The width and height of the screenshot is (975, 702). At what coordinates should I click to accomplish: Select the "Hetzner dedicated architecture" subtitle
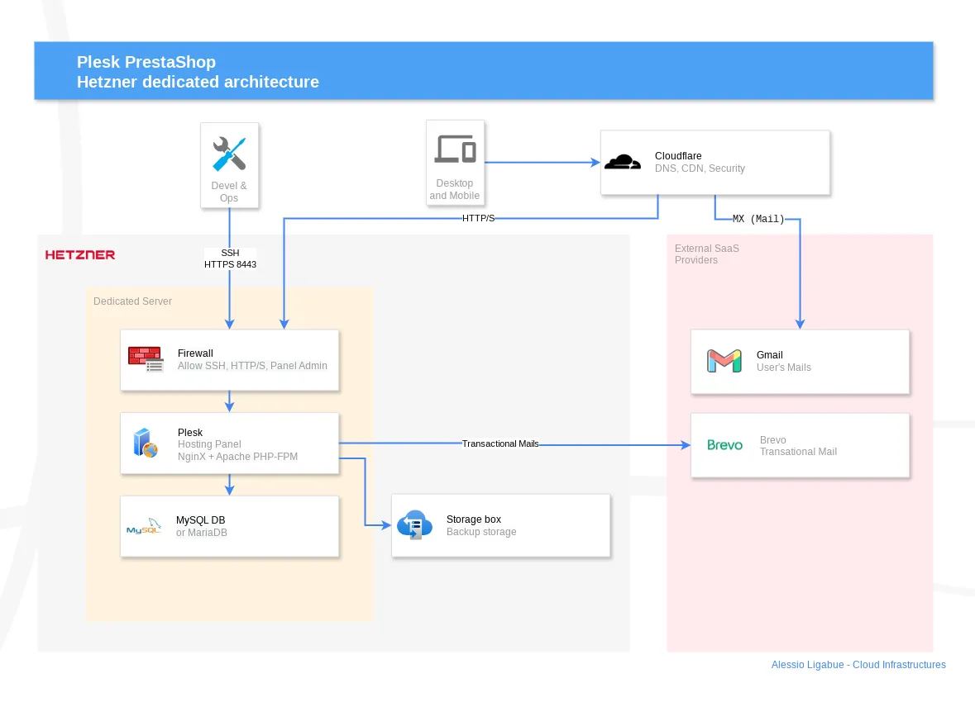pyautogui.click(x=198, y=82)
